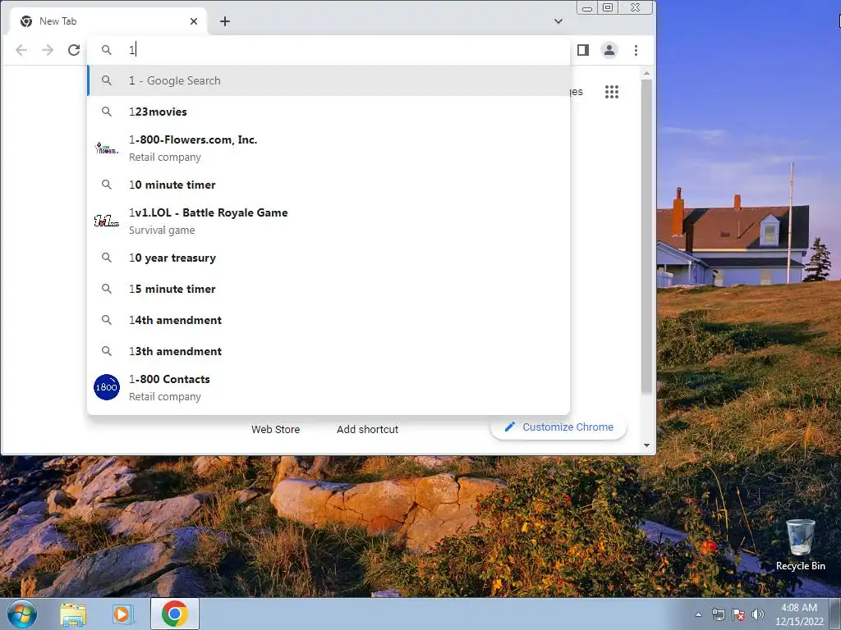Open the side panel icon
This screenshot has width=841, height=630.
[583, 50]
